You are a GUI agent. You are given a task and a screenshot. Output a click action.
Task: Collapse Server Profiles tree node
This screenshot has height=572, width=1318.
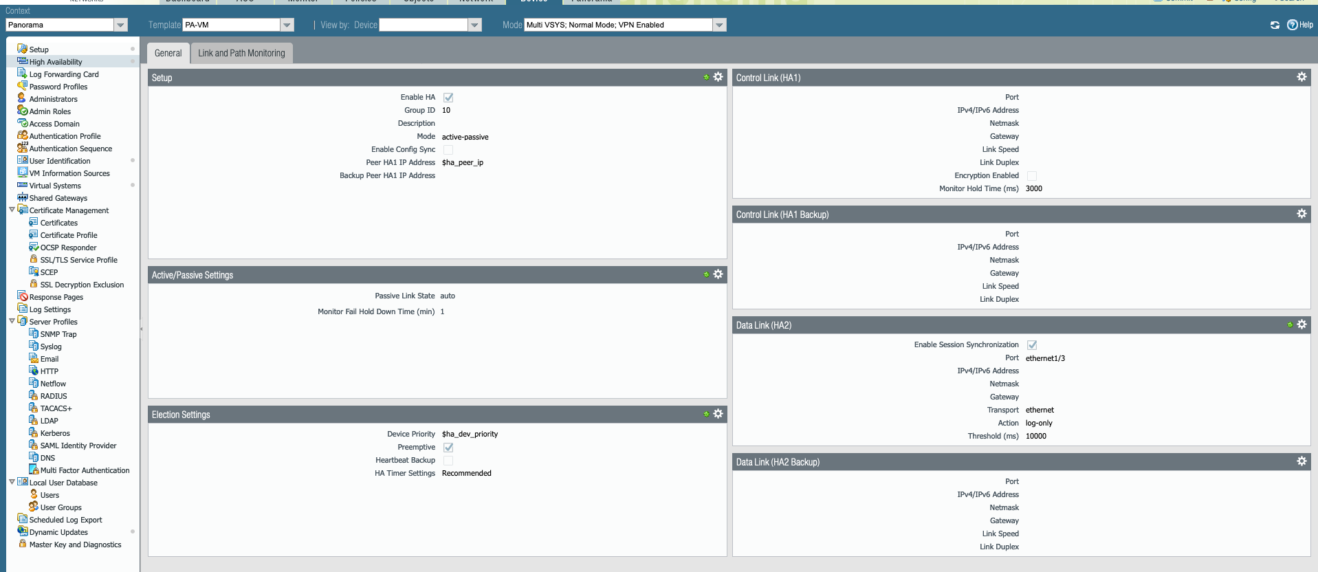(x=12, y=321)
